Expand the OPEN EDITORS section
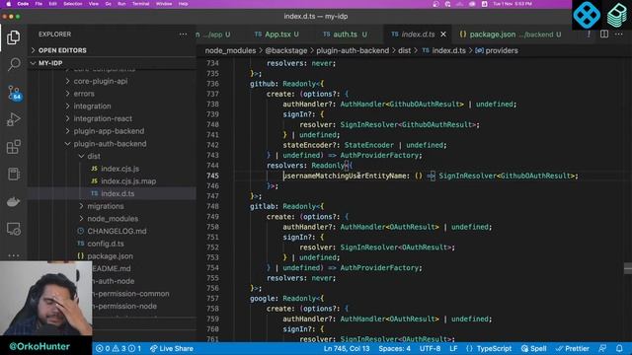This screenshot has width=632, height=355. [112, 50]
